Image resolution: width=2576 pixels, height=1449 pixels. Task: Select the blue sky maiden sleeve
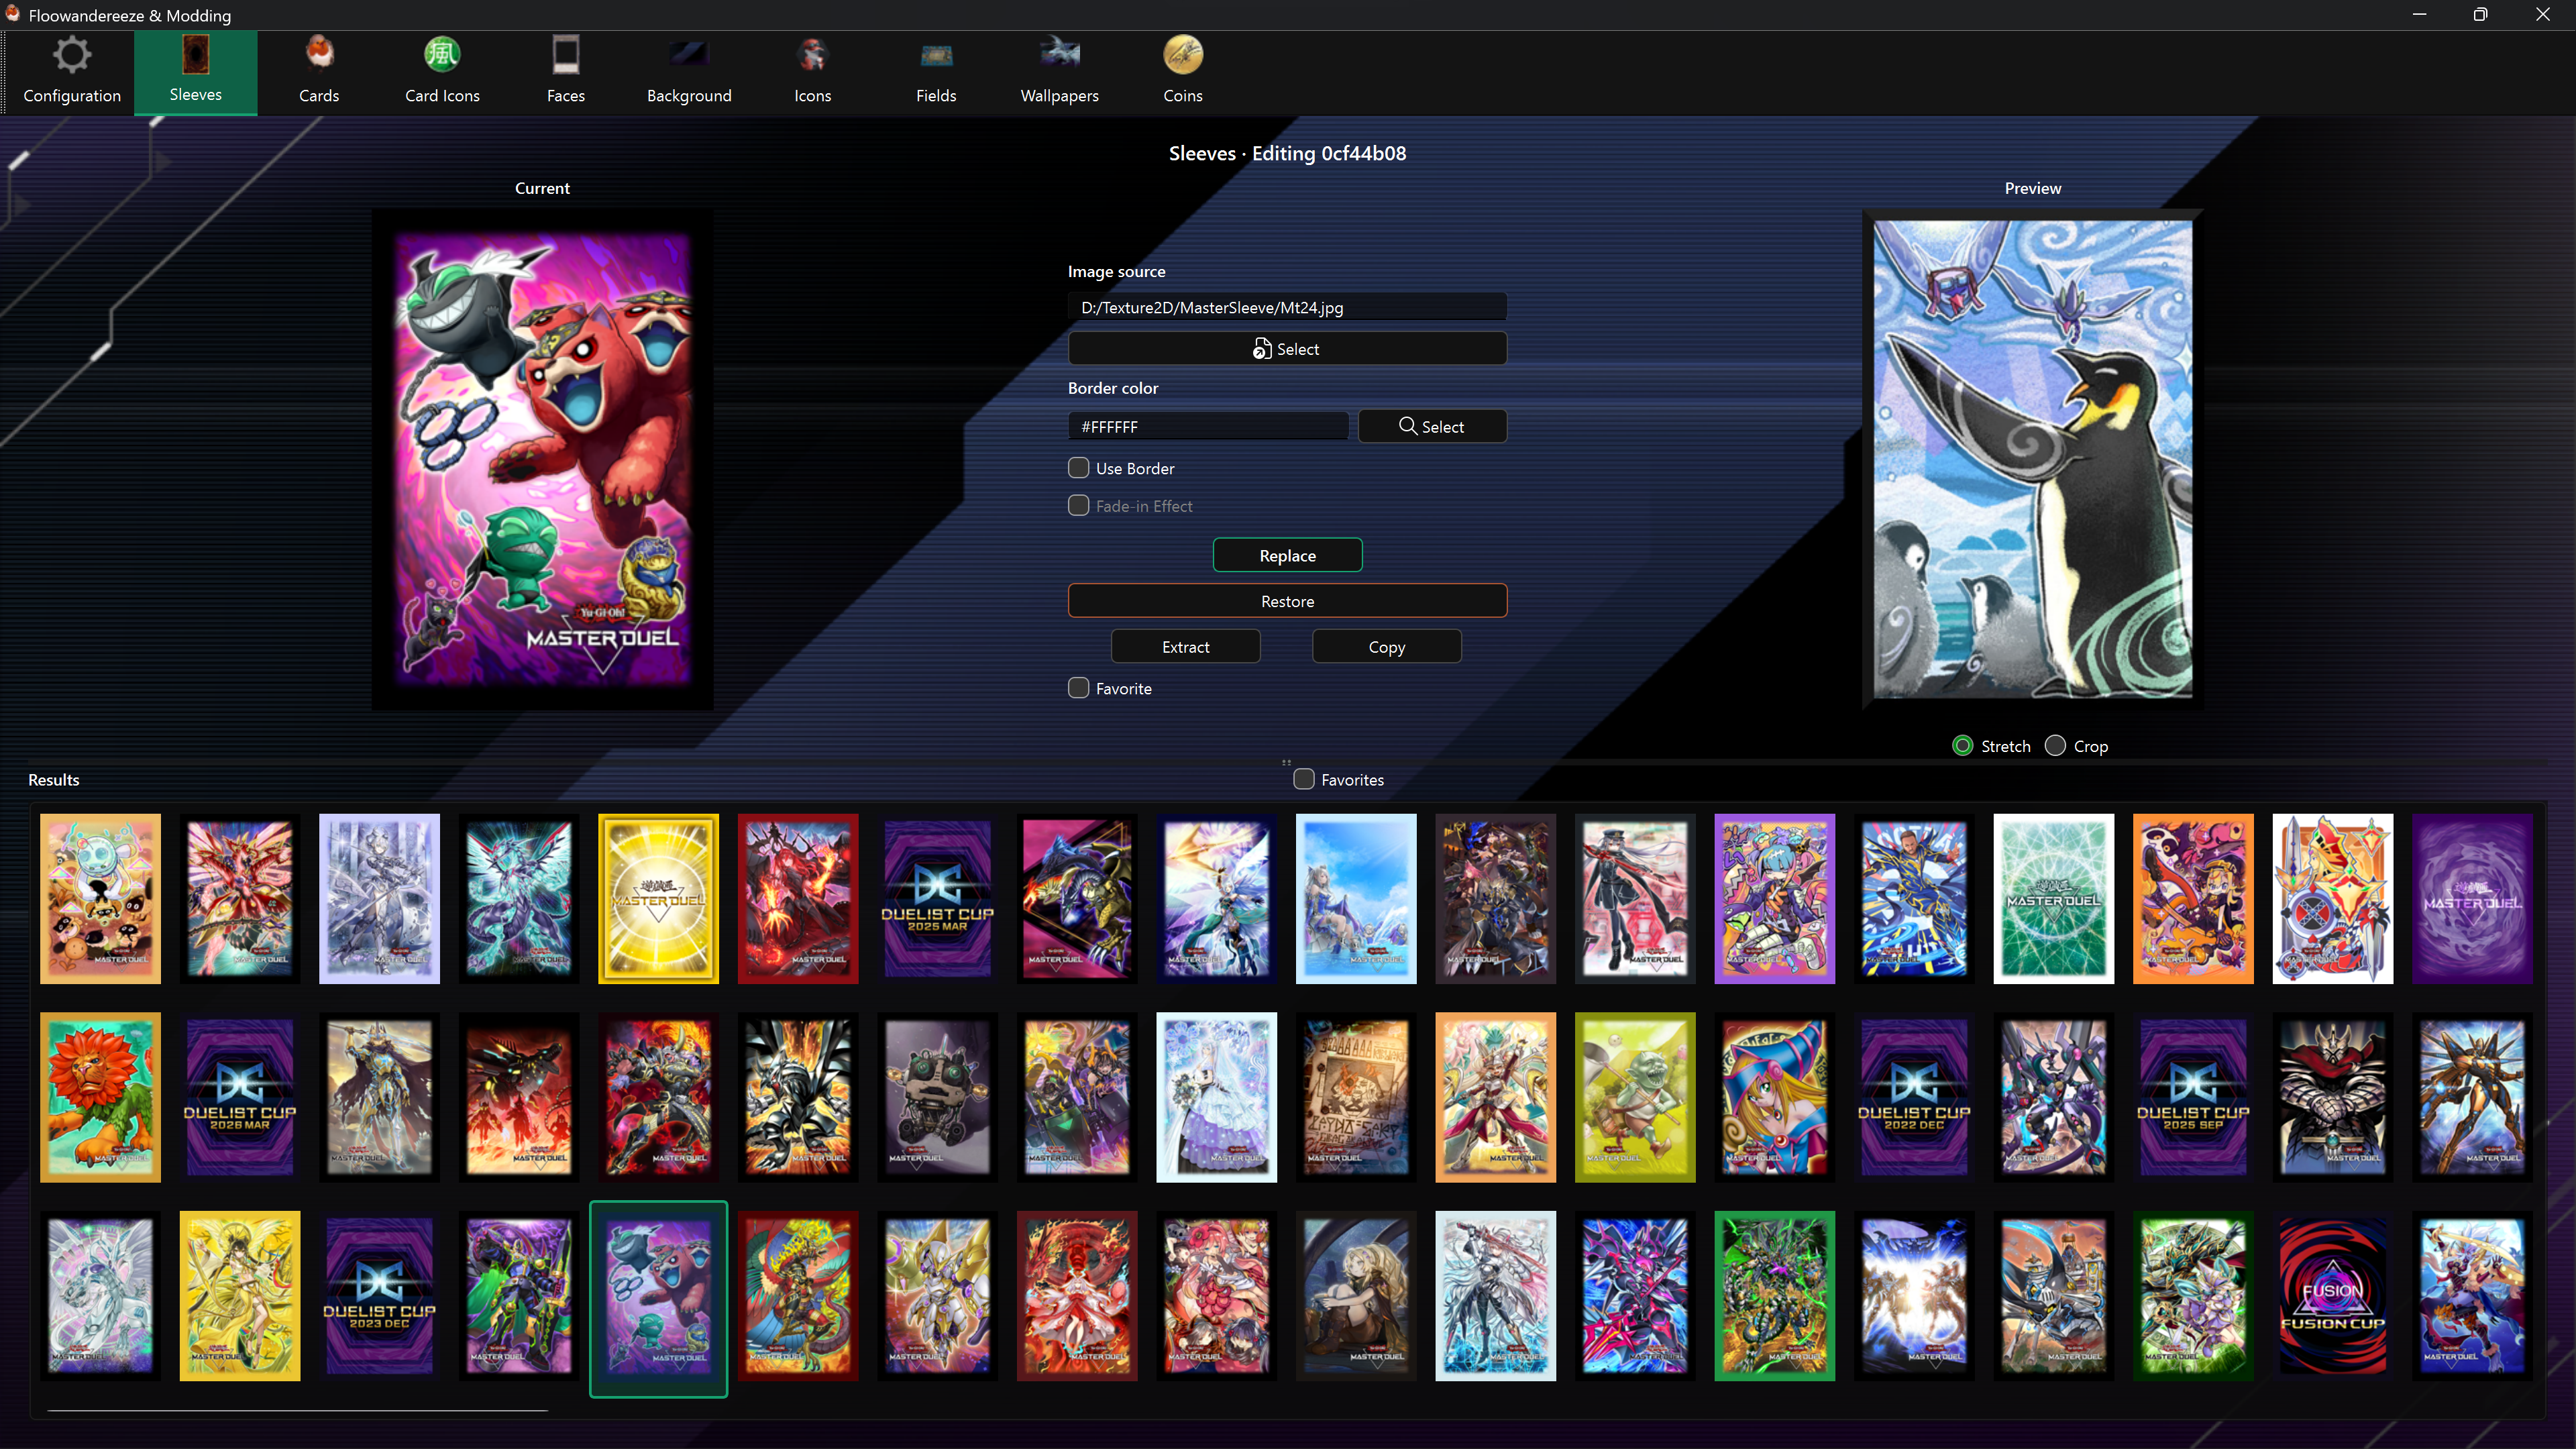(1356, 898)
